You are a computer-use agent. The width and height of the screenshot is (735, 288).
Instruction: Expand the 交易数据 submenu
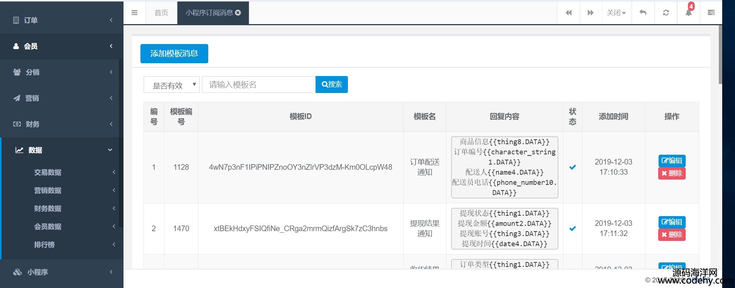pyautogui.click(x=62, y=172)
